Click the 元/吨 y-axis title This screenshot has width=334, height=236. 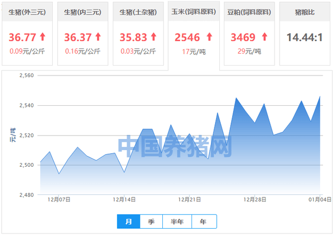pos(13,135)
